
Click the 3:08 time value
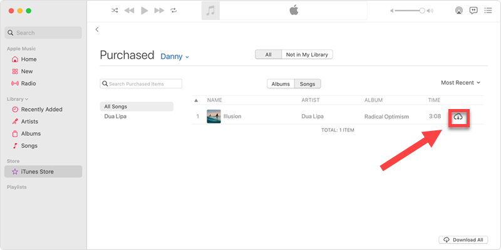[435, 117]
